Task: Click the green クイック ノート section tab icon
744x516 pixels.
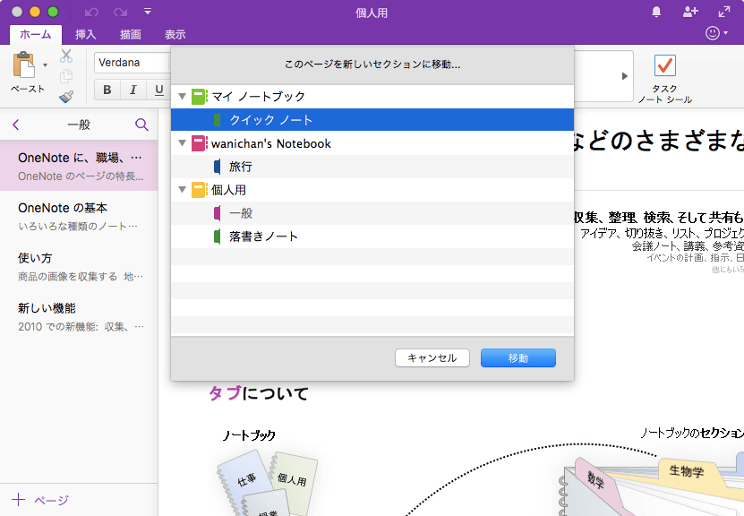Action: (217, 120)
